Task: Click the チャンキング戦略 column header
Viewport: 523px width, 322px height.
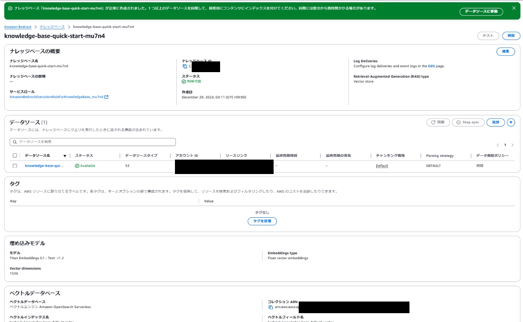Action: tap(390, 155)
